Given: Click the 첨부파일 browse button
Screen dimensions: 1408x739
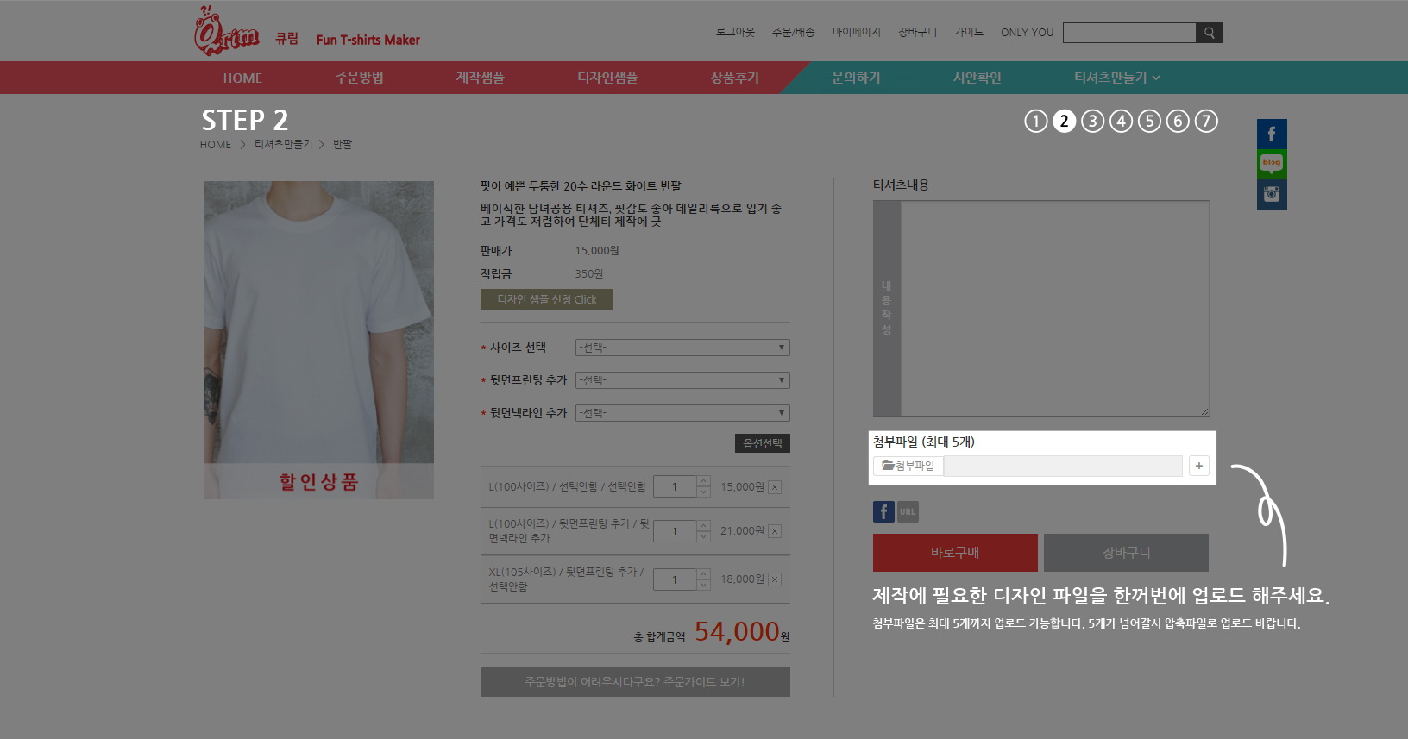Looking at the screenshot, I should [908, 466].
